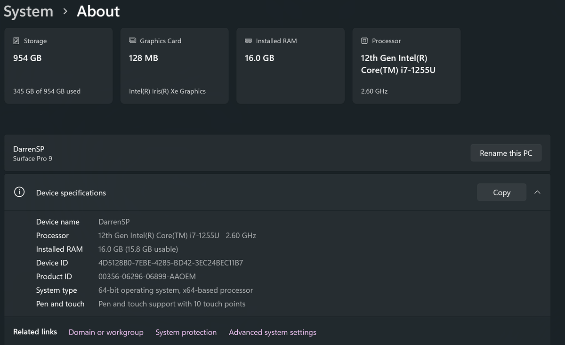Click the System type label
565x345 pixels.
[56, 290]
